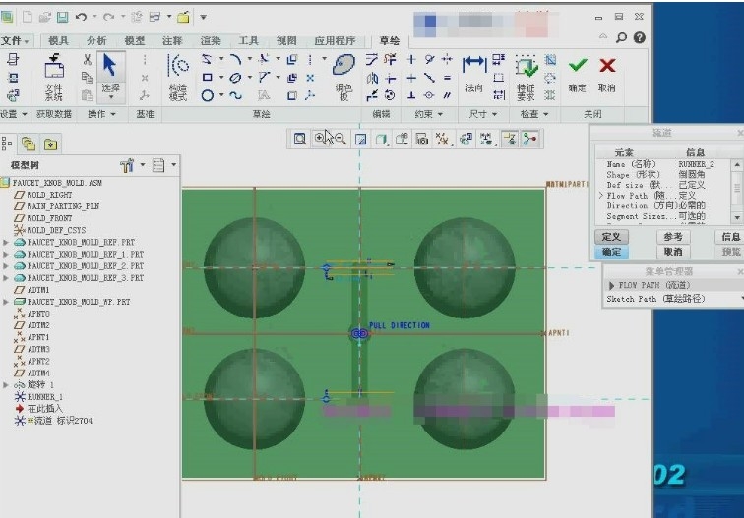Open the command search magnifier icon
Image resolution: width=744 pixels, height=518 pixels.
tap(621, 37)
